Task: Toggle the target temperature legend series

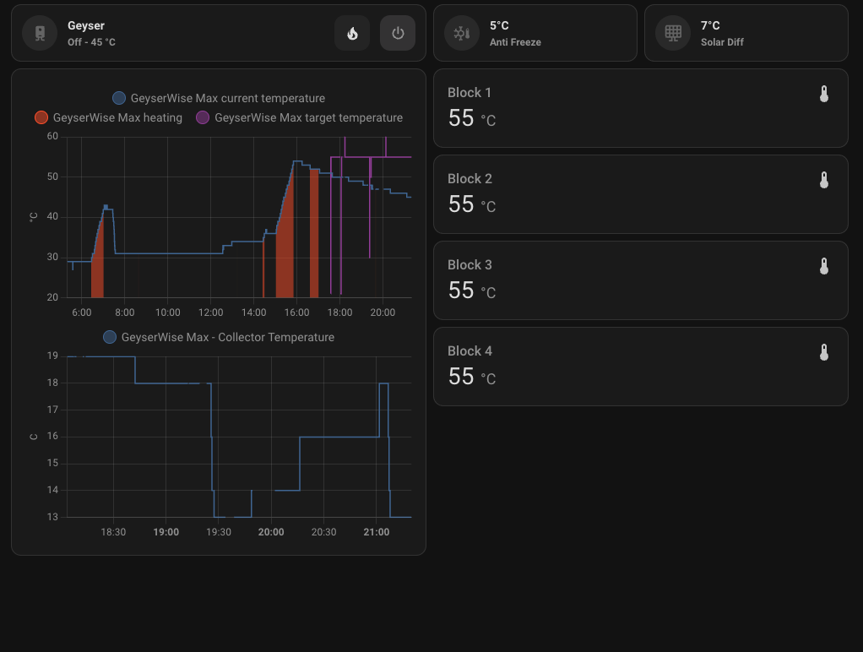Action: (x=300, y=117)
